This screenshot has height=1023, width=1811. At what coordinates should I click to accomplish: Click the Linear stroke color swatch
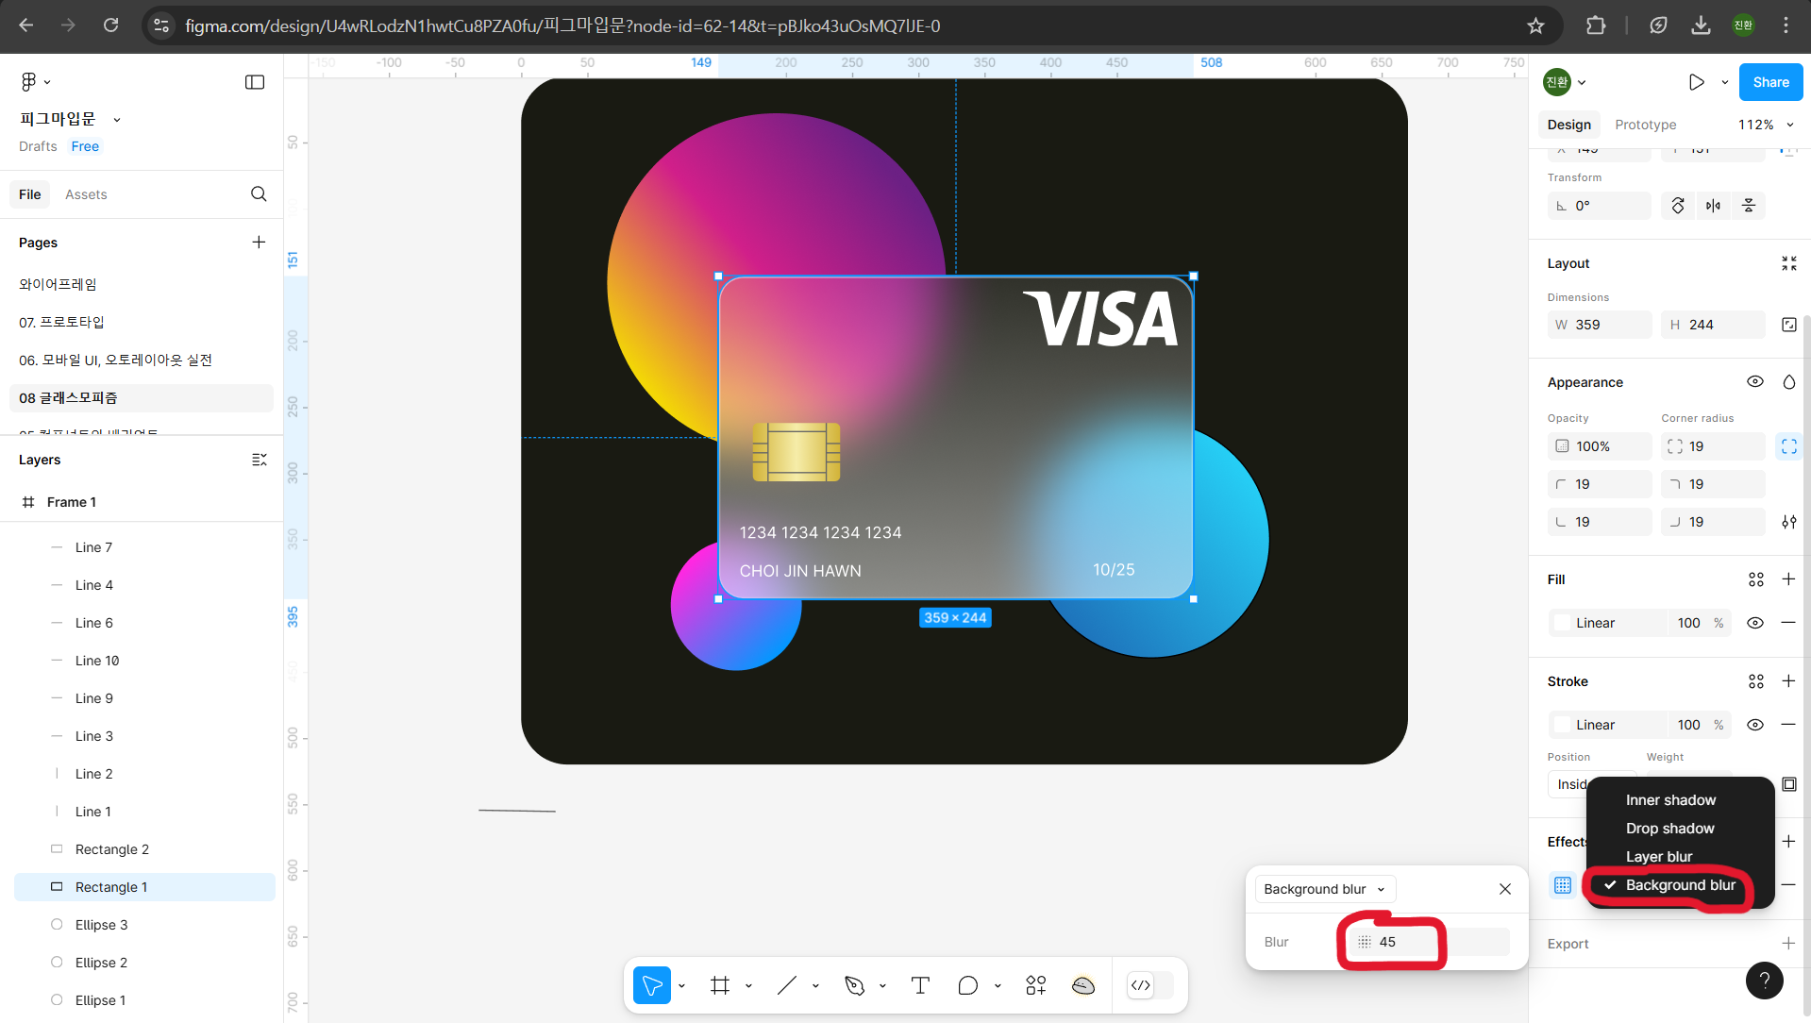click(1563, 725)
